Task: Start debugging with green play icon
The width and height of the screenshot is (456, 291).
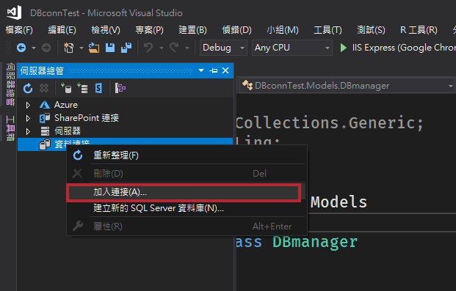Action: tap(343, 48)
